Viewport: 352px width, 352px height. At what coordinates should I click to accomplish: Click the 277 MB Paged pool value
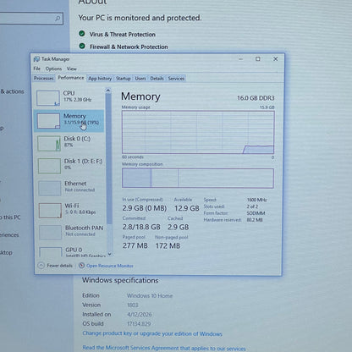pyautogui.click(x=135, y=245)
